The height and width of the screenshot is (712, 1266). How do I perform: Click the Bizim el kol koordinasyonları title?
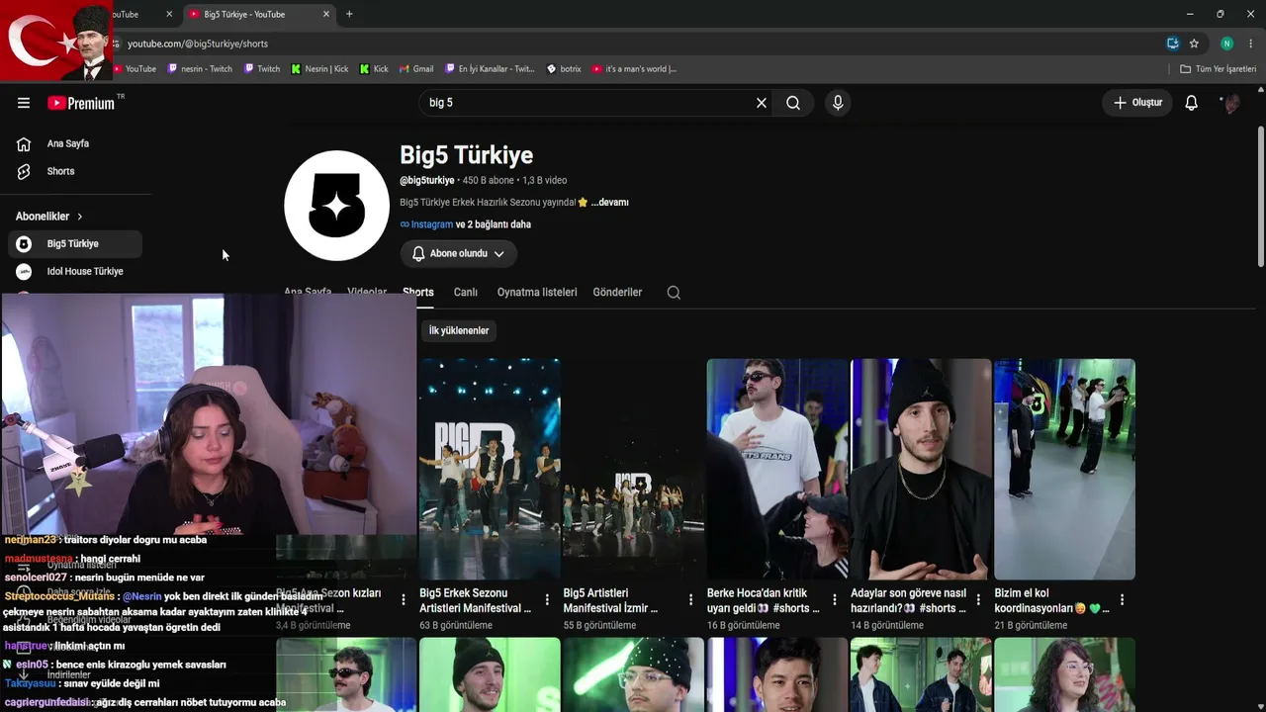pyautogui.click(x=1051, y=601)
